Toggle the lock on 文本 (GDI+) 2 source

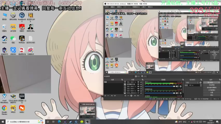pyautogui.click(x=141, y=91)
